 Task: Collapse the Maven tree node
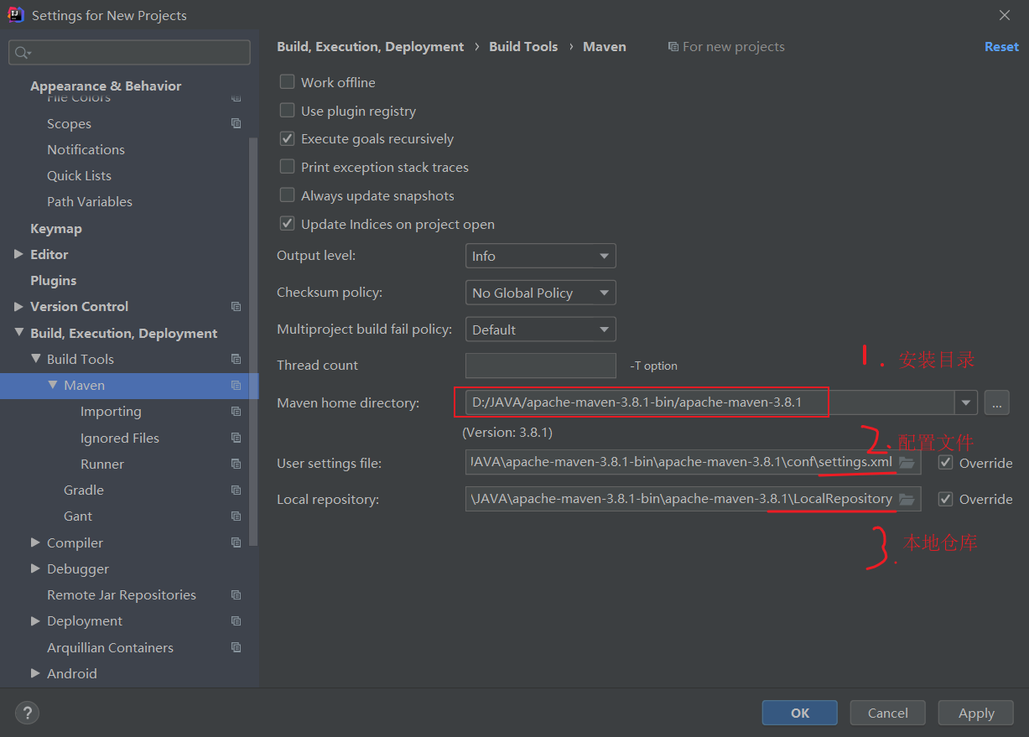pyautogui.click(x=52, y=385)
